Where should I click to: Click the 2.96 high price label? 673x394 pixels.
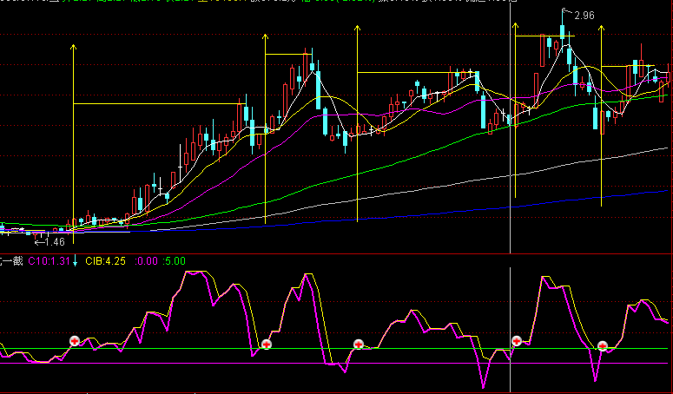coord(584,16)
